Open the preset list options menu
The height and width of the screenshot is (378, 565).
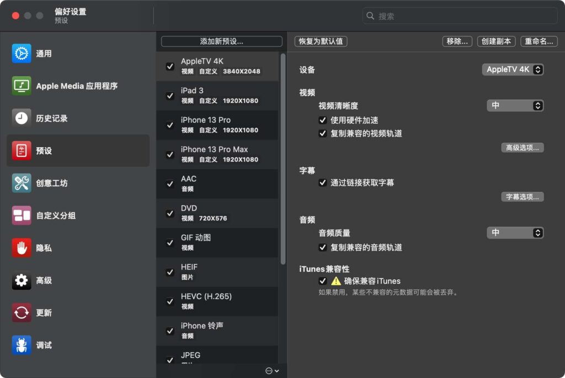[x=270, y=370]
